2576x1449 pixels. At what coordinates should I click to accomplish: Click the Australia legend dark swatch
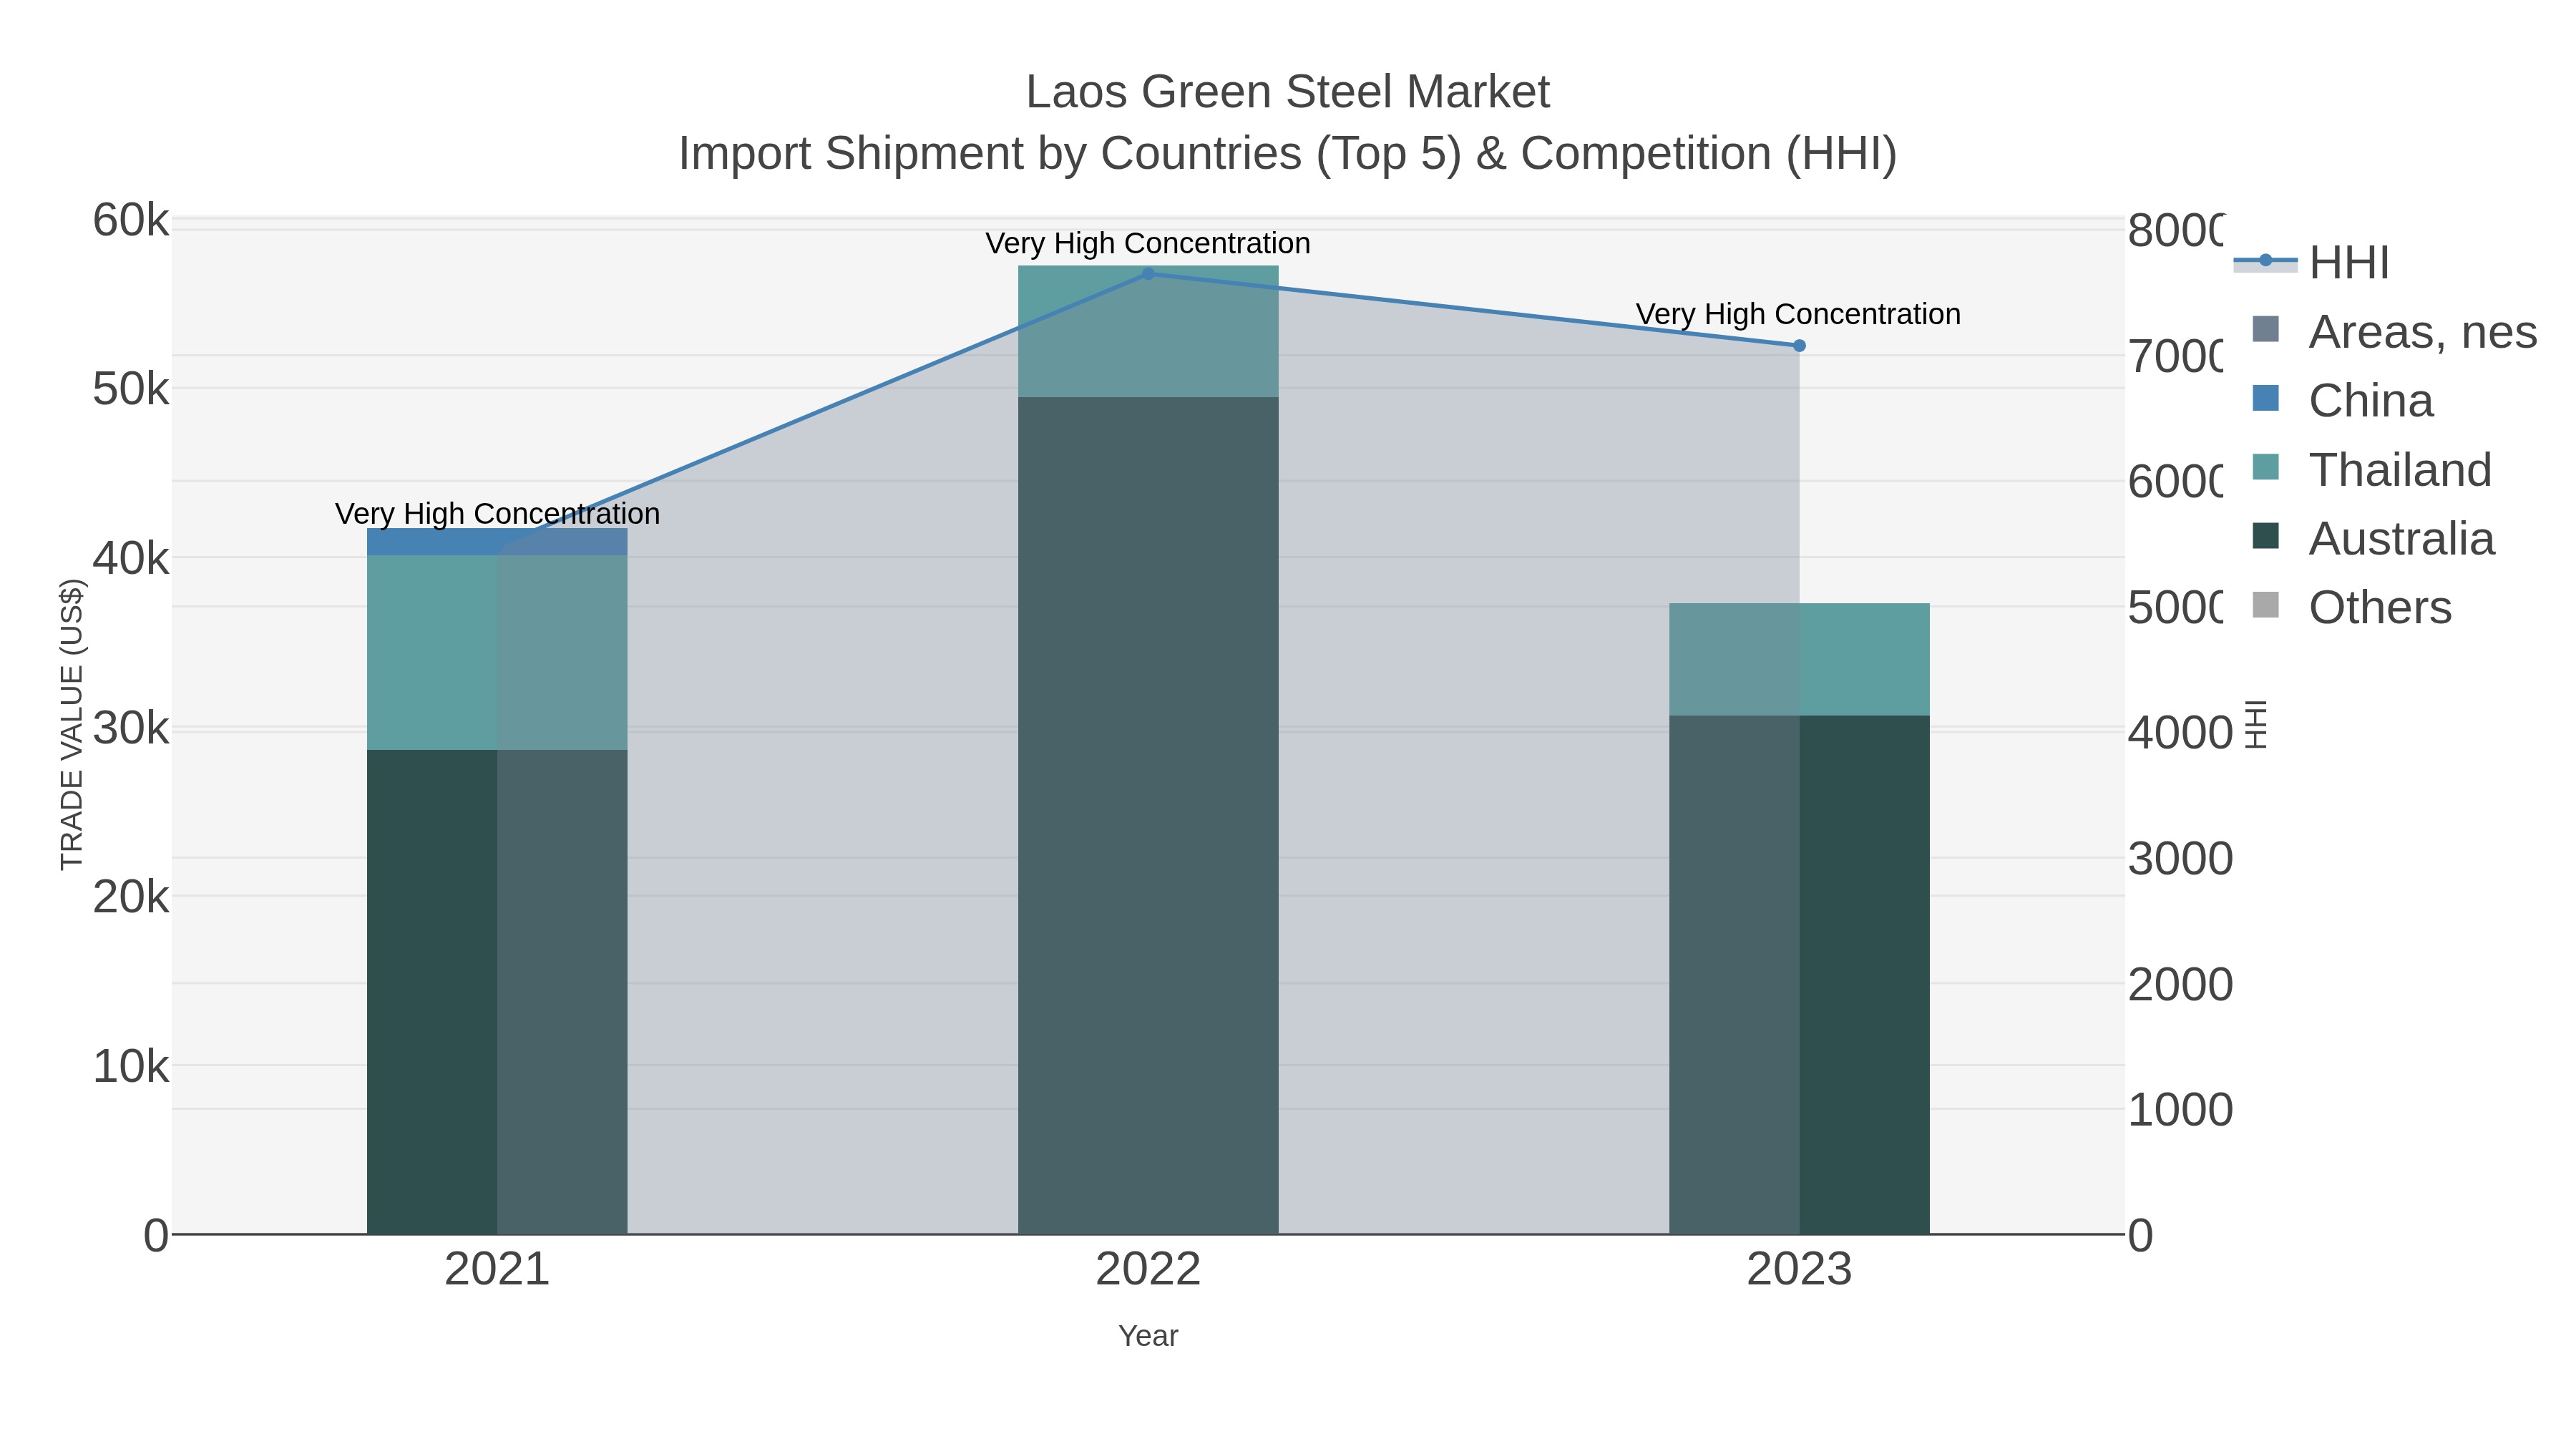2265,536
